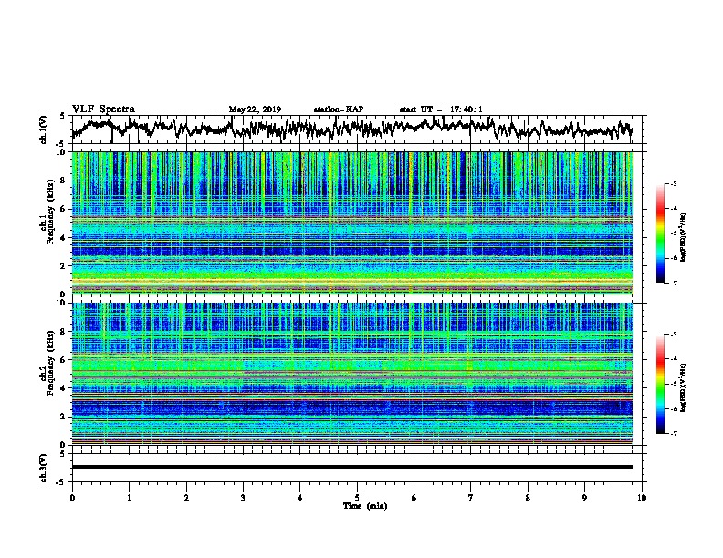Click the "-7" tick on ch.2 colorbar
Image resolution: width=723 pixels, height=558 pixels.
tap(673, 433)
